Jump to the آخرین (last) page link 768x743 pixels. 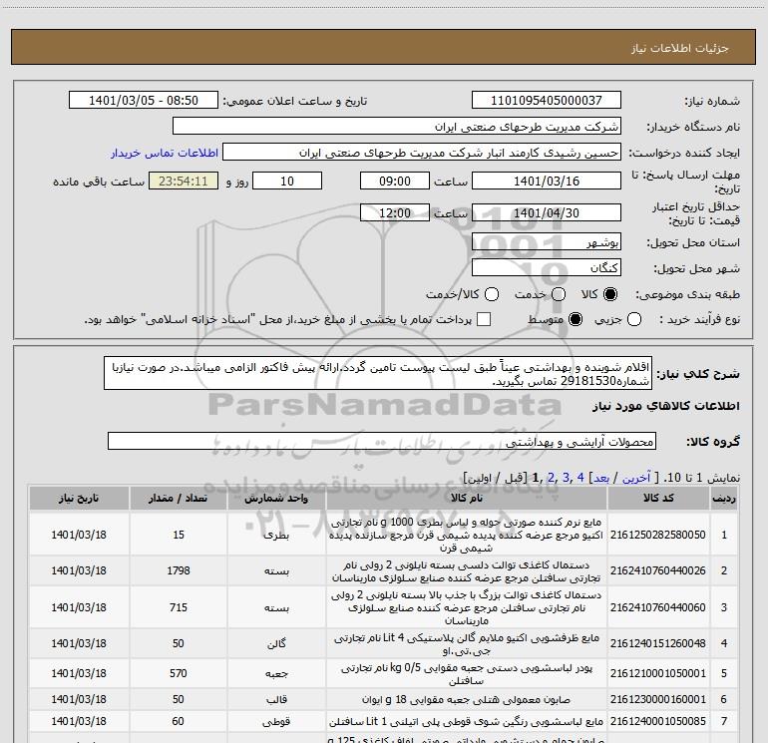coord(636,478)
